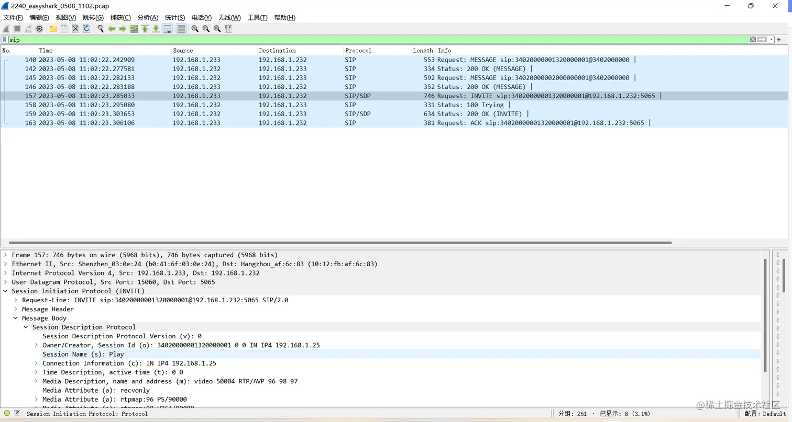The width and height of the screenshot is (792, 422).
Task: Open a capture file via folder icon
Action: [53, 29]
